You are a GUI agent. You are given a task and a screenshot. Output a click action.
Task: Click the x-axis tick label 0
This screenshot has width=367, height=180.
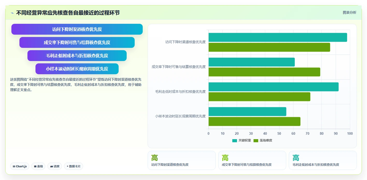(208, 133)
